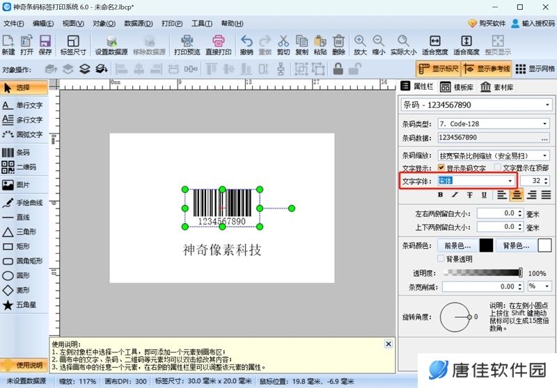
Task: Toggle bold (B) for barcode text
Action: 441,195
